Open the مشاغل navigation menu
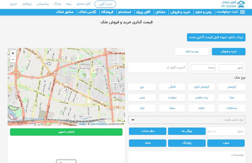 (x=160, y=12)
